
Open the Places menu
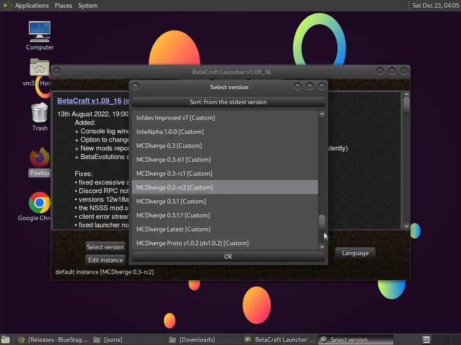(x=63, y=5)
